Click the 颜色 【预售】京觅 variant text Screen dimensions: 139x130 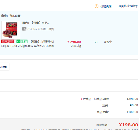36,23
